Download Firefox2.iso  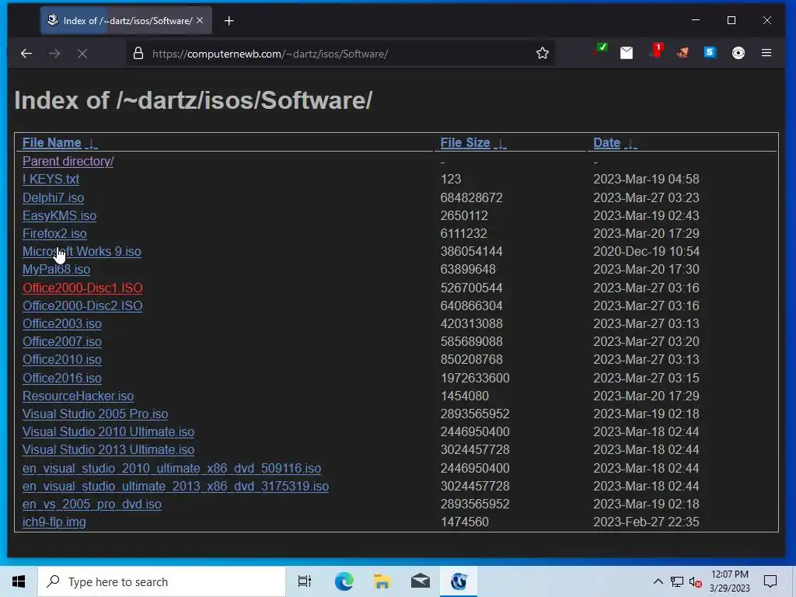pyautogui.click(x=54, y=233)
